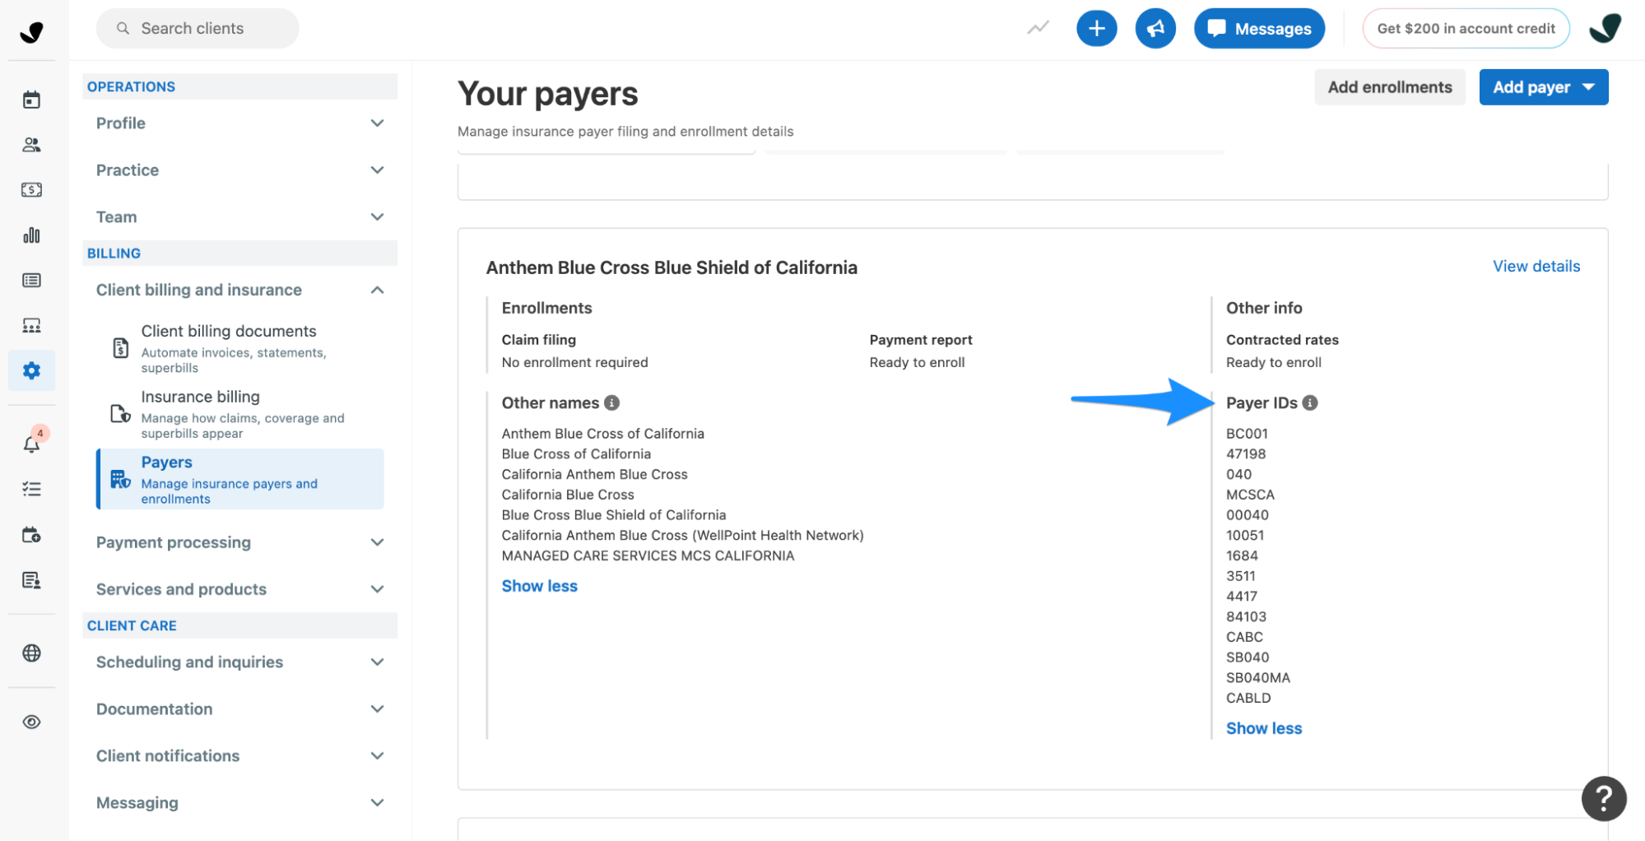Click the info icon next to Other names
1645x841 pixels.
(611, 403)
